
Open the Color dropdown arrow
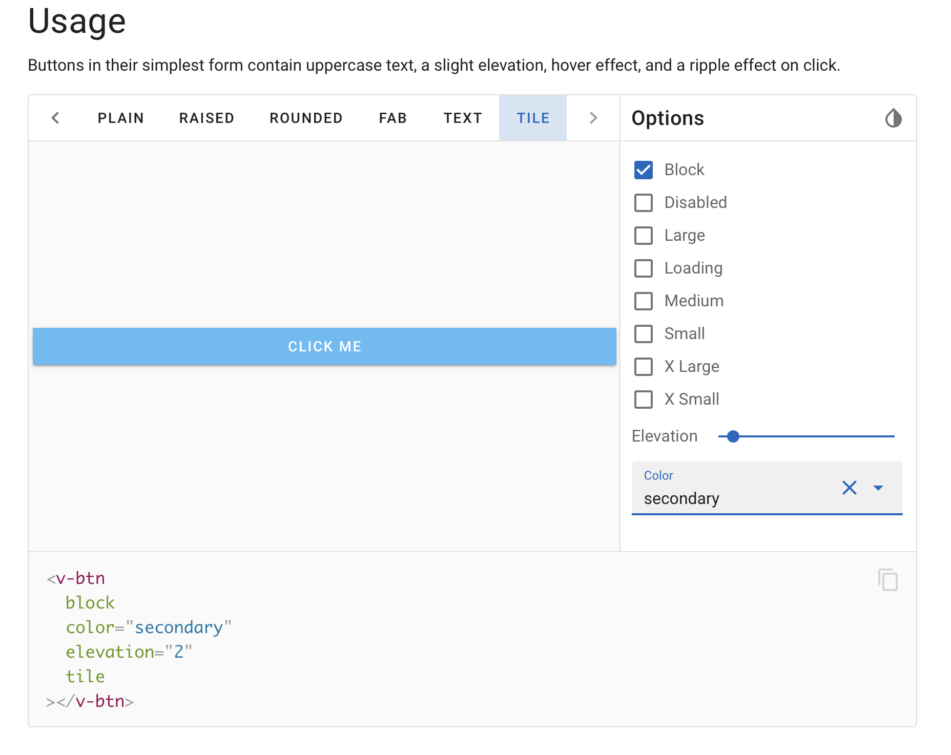[878, 488]
